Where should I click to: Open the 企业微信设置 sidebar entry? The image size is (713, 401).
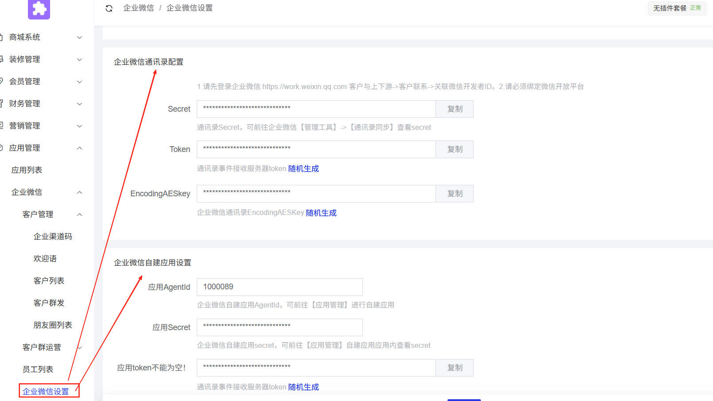click(x=46, y=391)
